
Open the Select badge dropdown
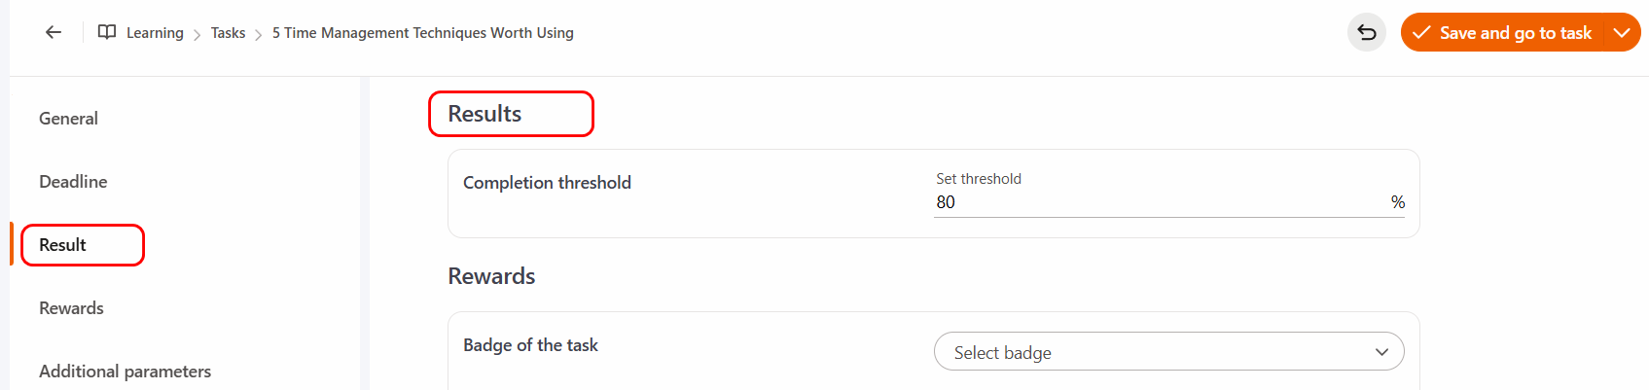(x=1168, y=352)
